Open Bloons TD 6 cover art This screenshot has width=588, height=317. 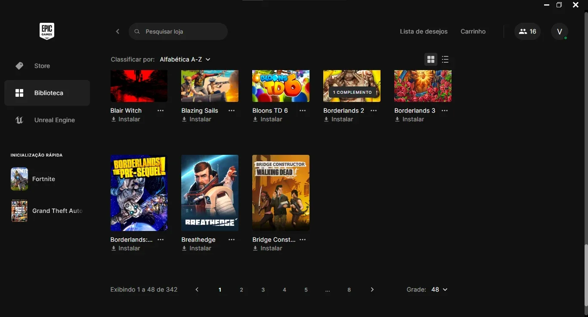pos(281,86)
